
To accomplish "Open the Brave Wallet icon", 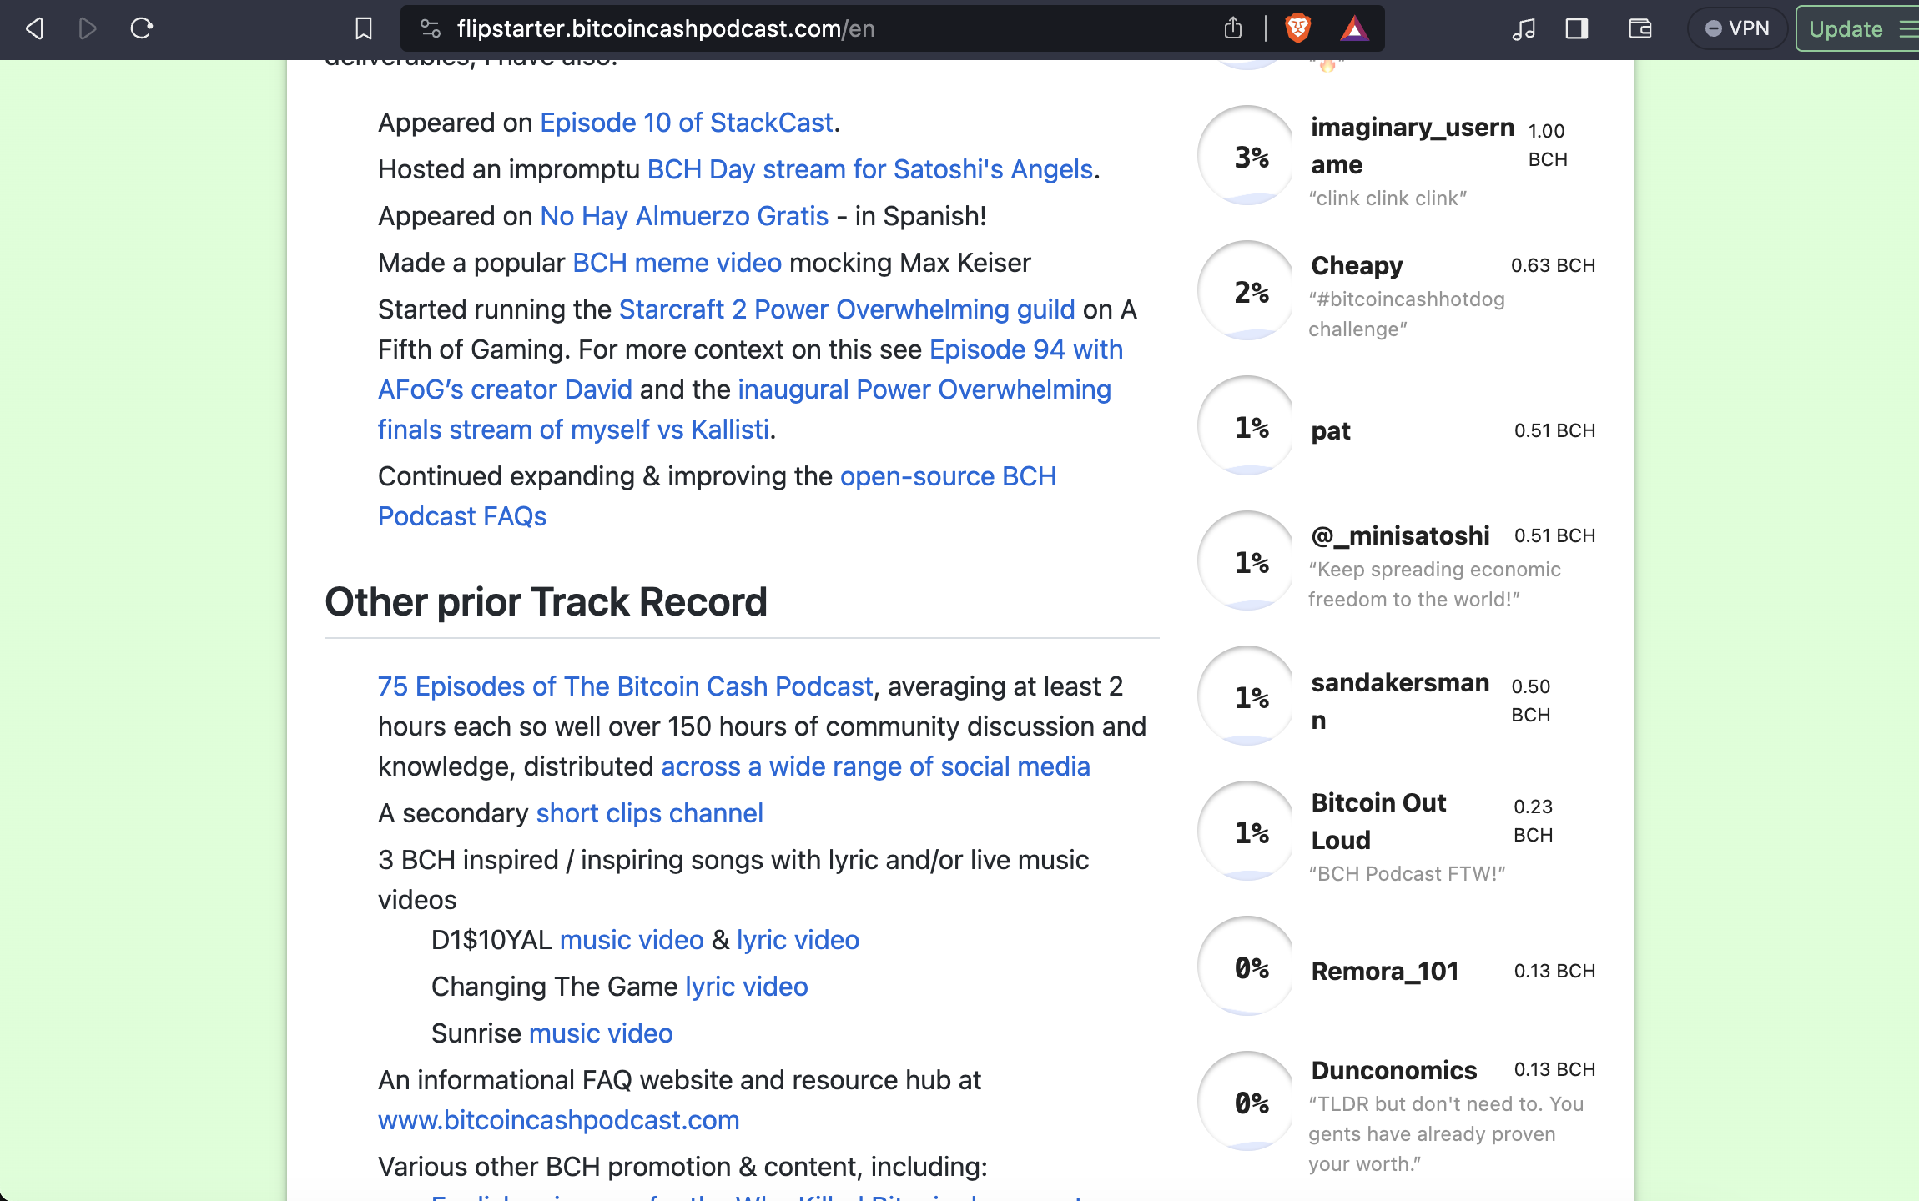I will (x=1639, y=29).
